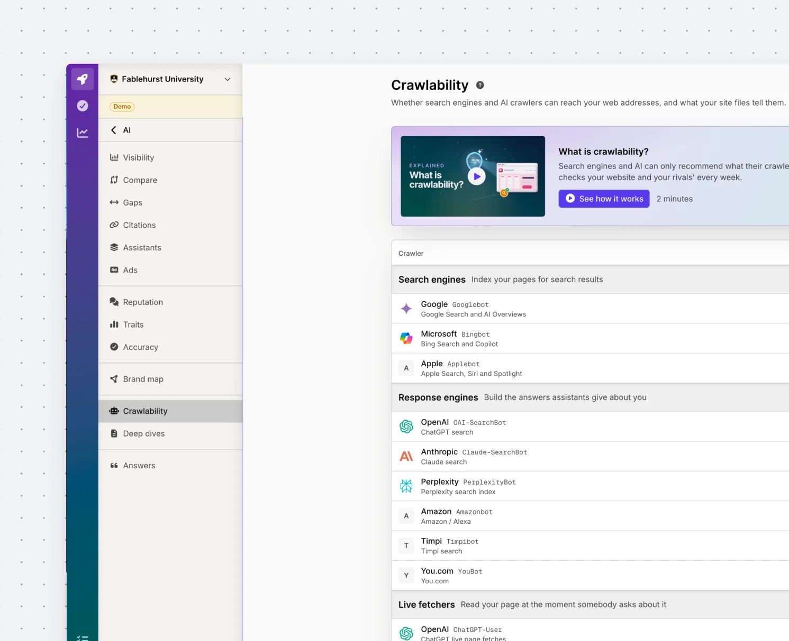Screen dimensions: 789x641
Task: Open the Compare menu item
Action: (x=170, y=180)
